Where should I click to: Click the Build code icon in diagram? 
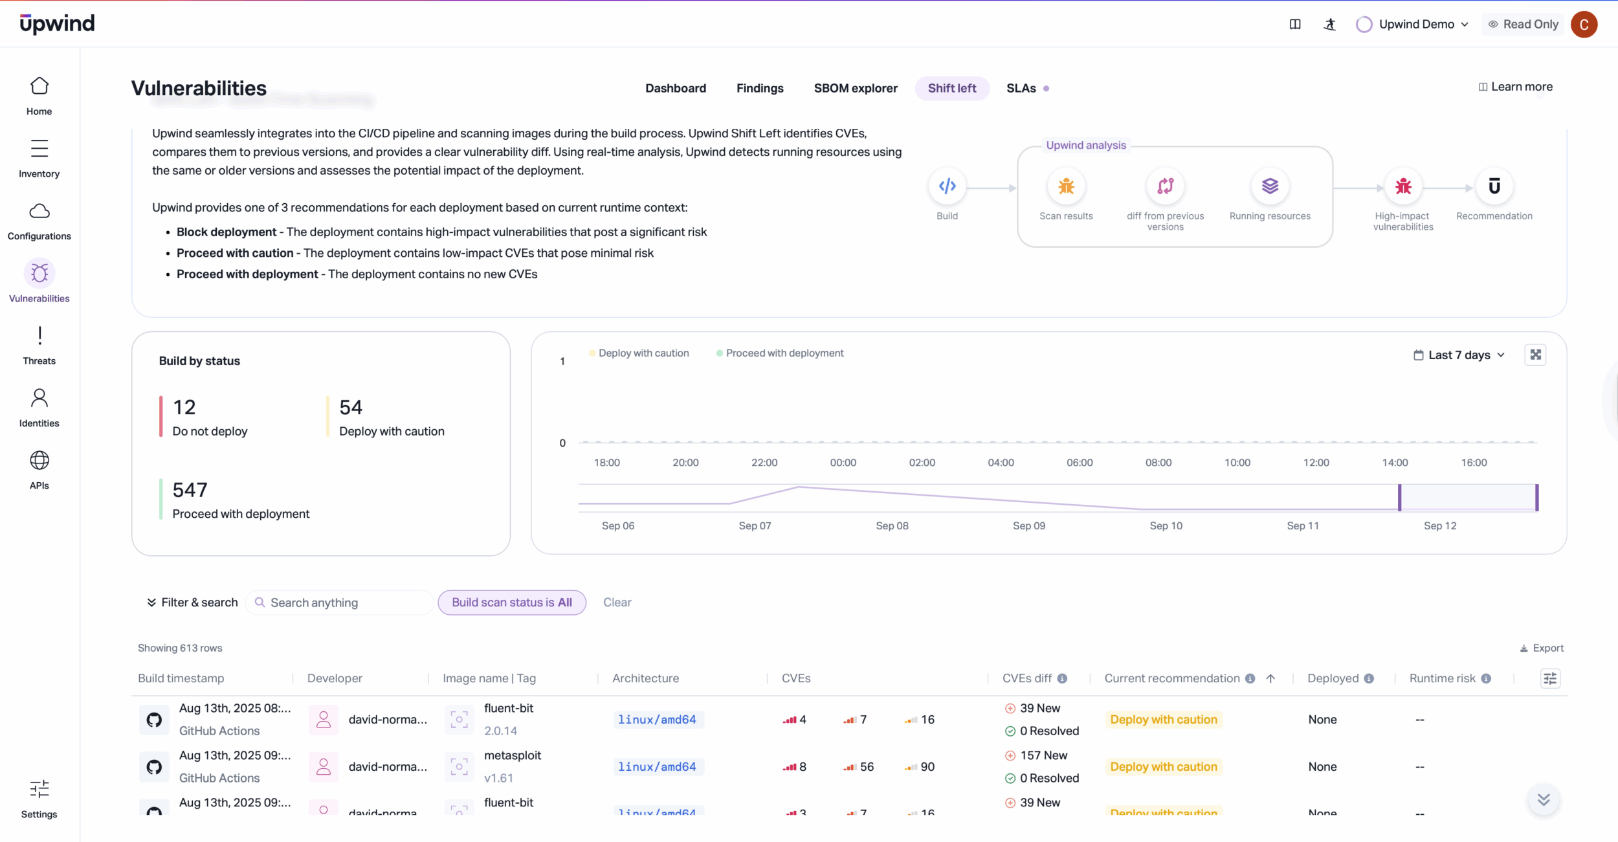pyautogui.click(x=948, y=186)
